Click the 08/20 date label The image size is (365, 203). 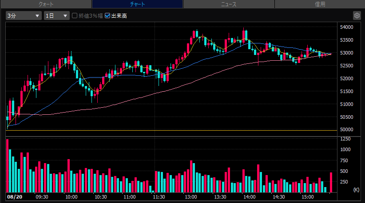(15, 197)
